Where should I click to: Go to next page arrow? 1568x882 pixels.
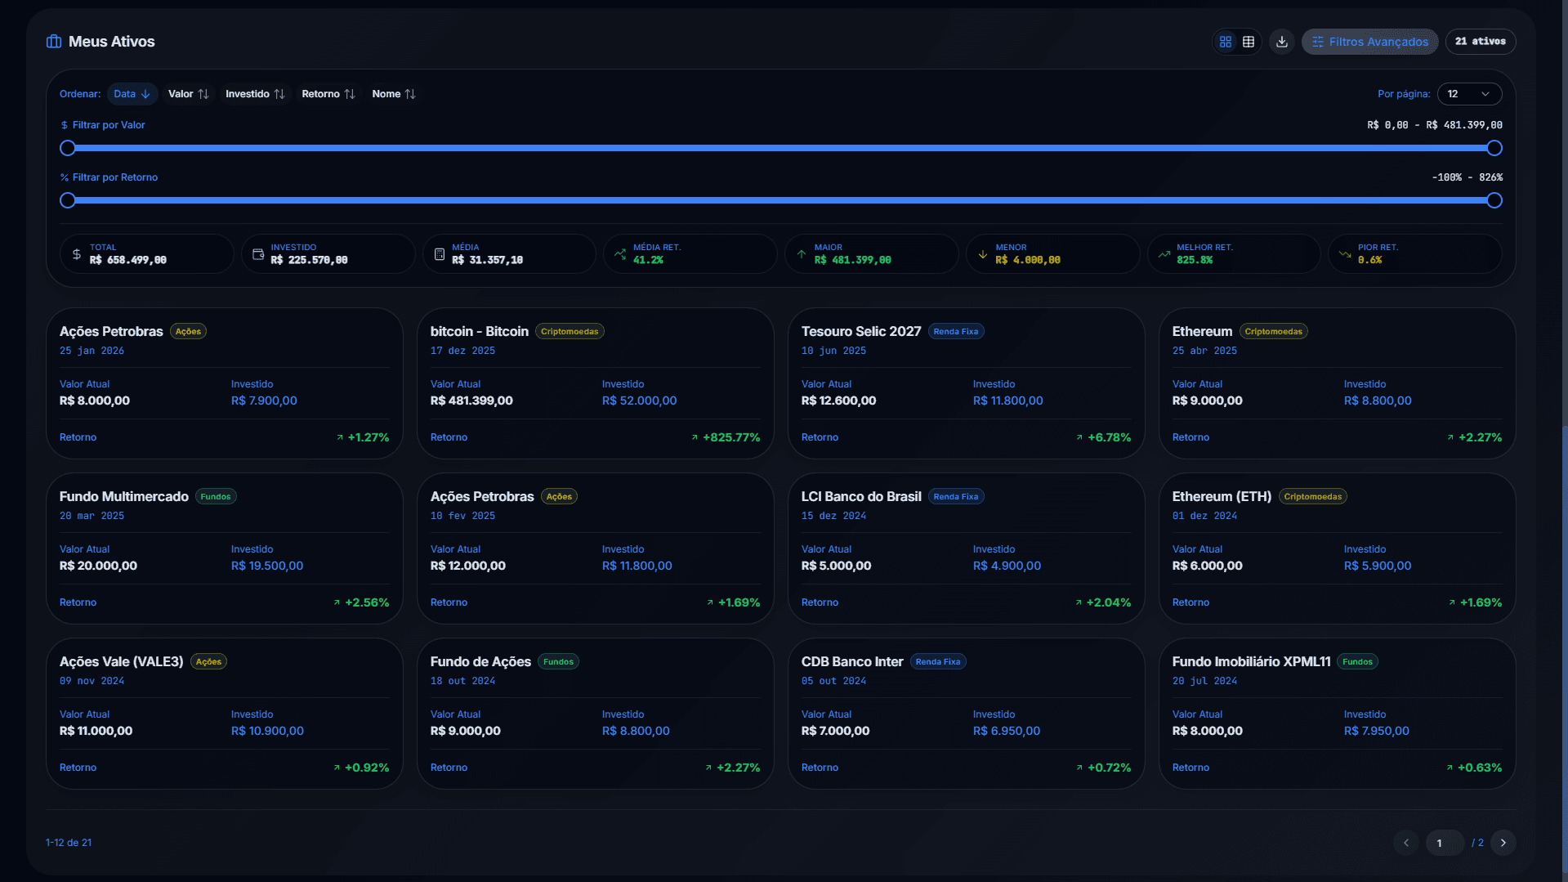point(1503,843)
